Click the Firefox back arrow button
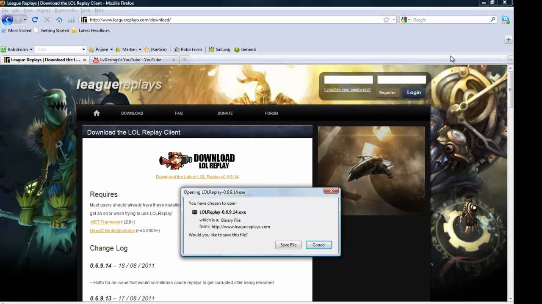Viewport: 542px width, 304px height. click(7, 19)
